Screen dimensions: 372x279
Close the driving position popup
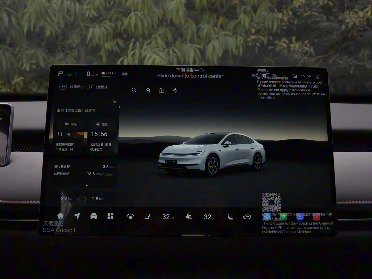coord(115,102)
